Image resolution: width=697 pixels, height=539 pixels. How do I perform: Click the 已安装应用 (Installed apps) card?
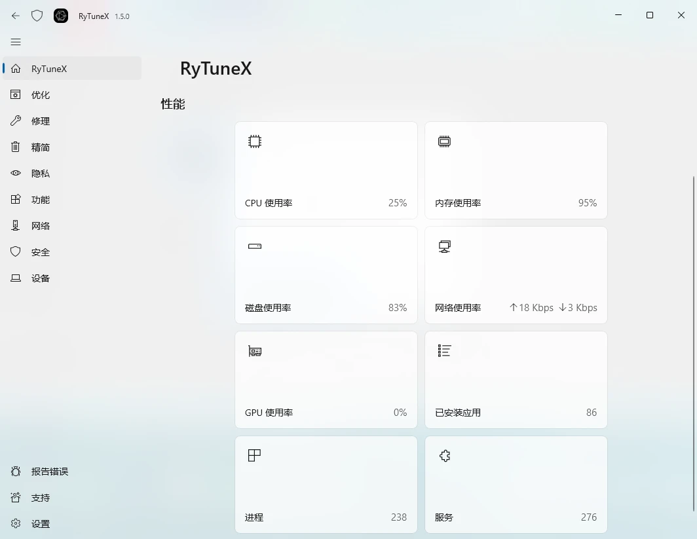click(516, 380)
